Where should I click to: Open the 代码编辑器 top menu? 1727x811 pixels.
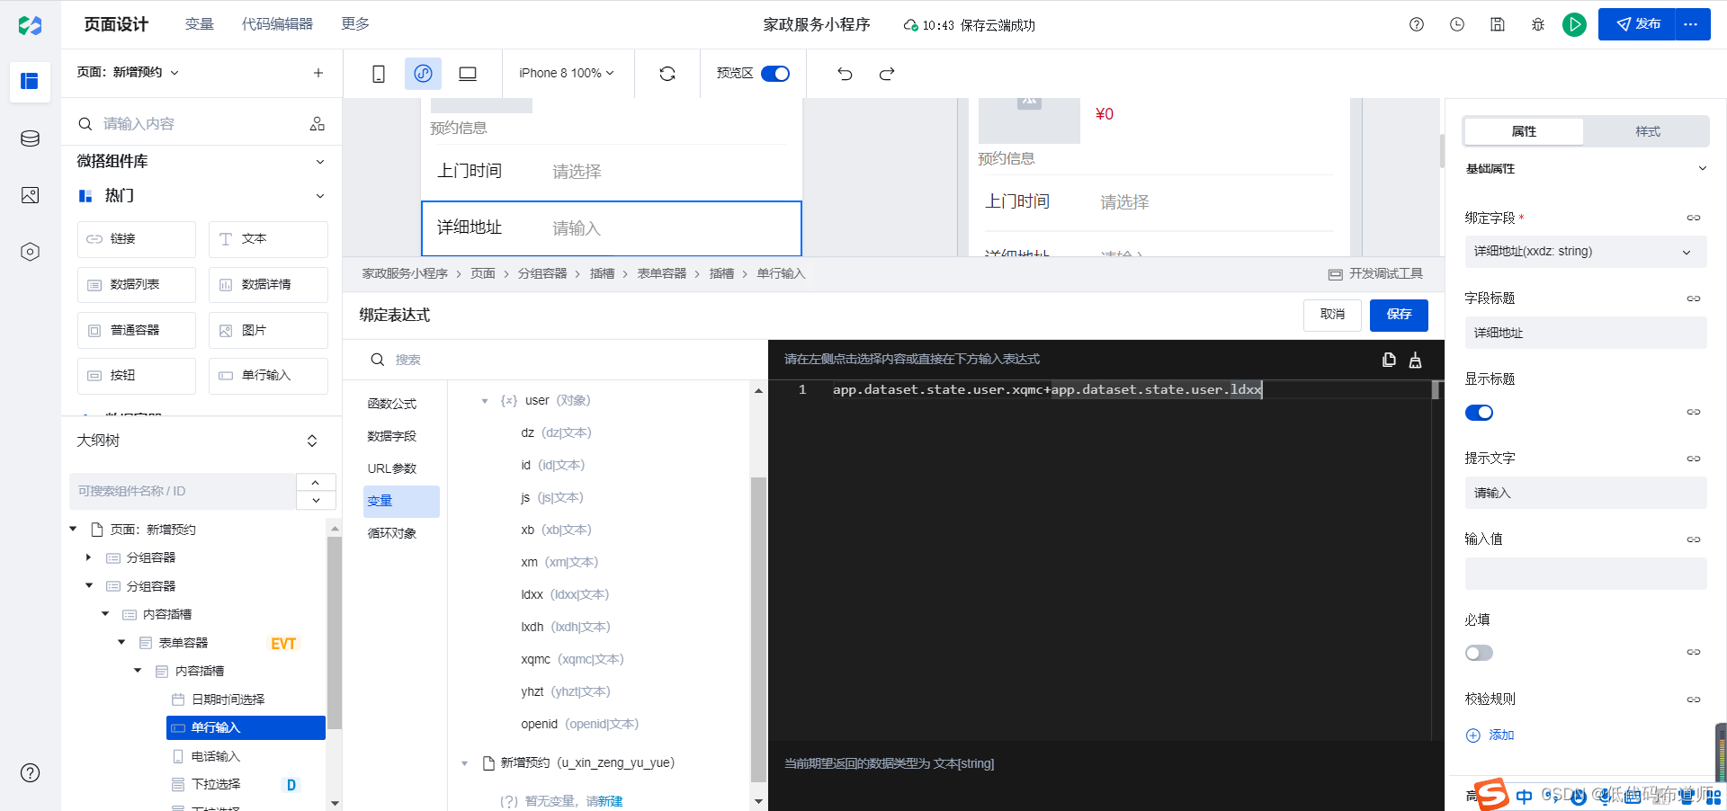pos(277,24)
